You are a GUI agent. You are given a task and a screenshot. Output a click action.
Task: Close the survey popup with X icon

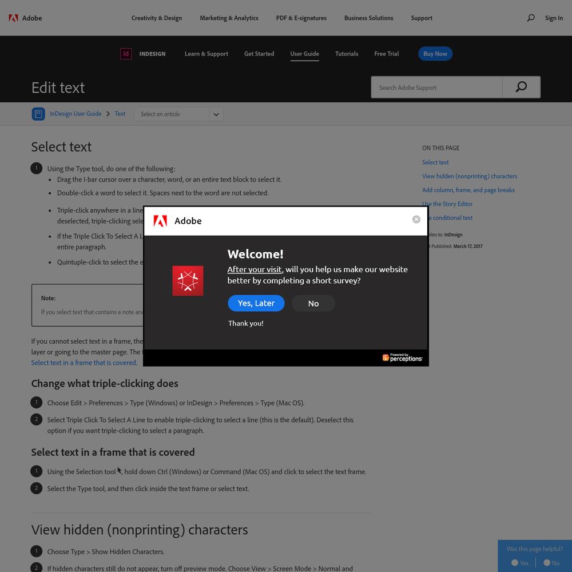pyautogui.click(x=416, y=219)
